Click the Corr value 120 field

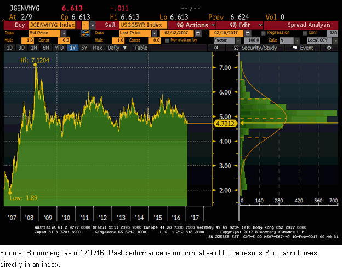[332, 33]
